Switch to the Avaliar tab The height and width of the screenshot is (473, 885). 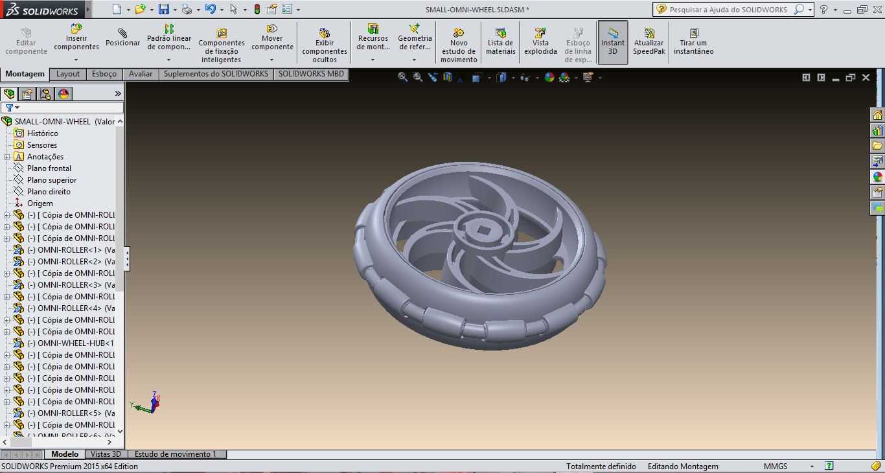click(141, 74)
